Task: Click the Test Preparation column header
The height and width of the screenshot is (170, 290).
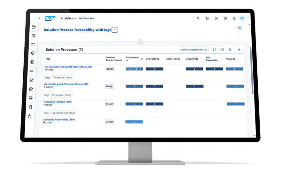Action: (x=212, y=59)
